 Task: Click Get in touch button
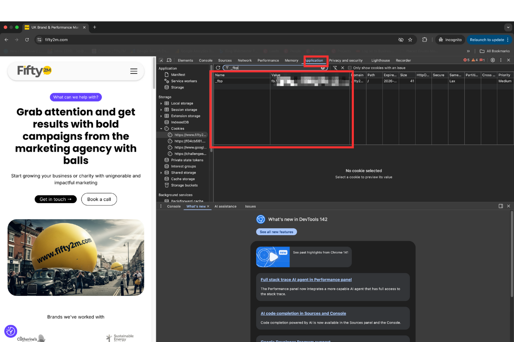[x=56, y=199]
